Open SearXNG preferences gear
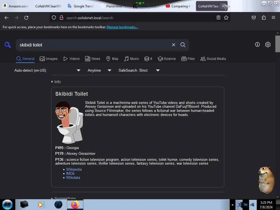Image resolution: width=280 pixels, height=210 pixels. (x=268, y=45)
